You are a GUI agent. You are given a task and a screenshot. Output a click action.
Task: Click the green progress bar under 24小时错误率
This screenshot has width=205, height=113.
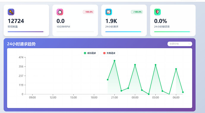(172, 32)
